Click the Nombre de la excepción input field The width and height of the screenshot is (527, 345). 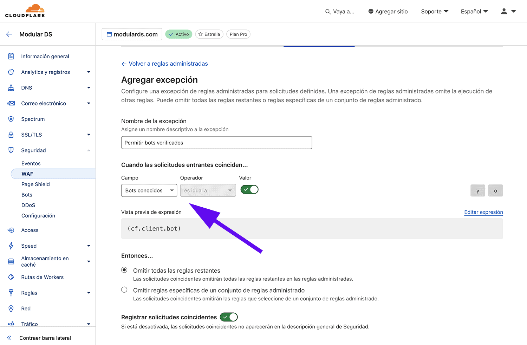click(216, 143)
